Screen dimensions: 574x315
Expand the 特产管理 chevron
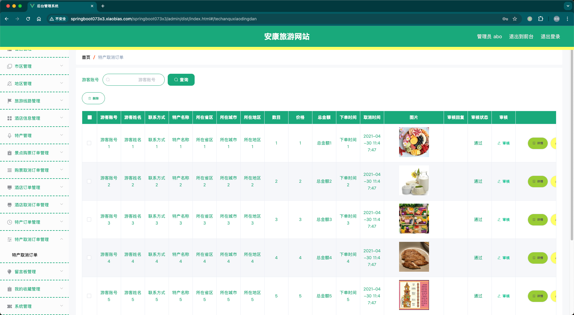(x=62, y=135)
